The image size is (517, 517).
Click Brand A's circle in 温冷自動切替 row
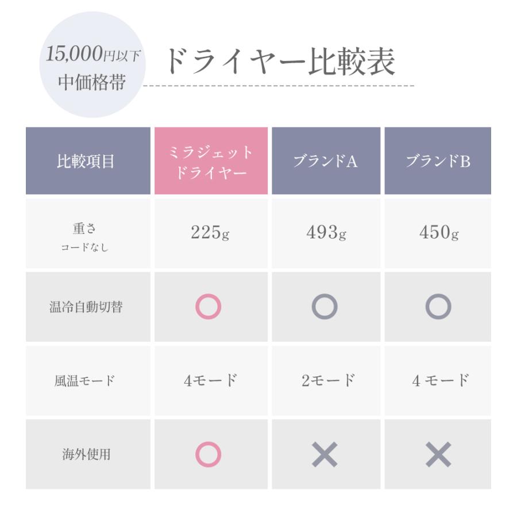tap(325, 307)
